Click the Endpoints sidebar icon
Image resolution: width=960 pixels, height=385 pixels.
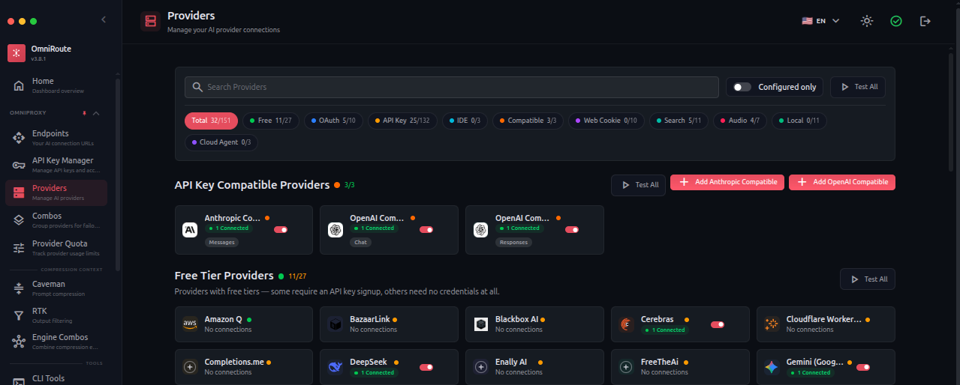(x=19, y=138)
